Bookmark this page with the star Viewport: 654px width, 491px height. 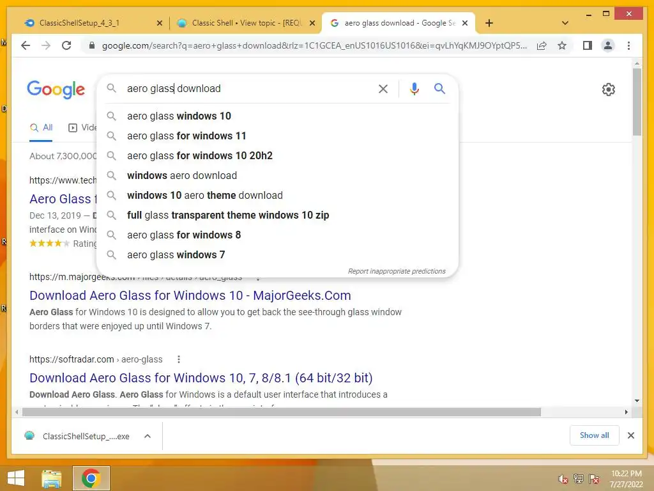[562, 45]
